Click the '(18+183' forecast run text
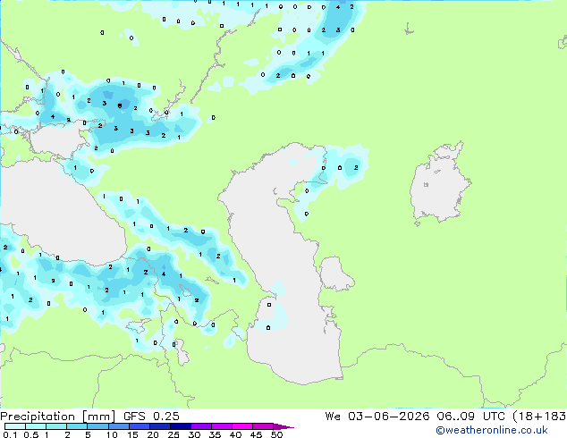The height and width of the screenshot is (438, 567). [539, 417]
